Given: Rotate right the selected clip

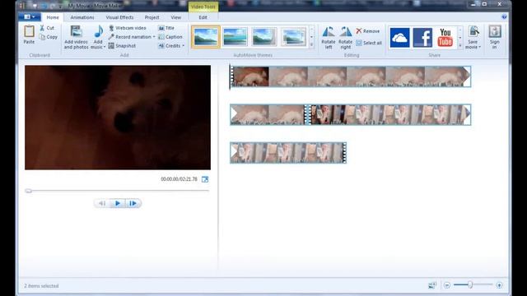Looking at the screenshot, I should [x=345, y=38].
